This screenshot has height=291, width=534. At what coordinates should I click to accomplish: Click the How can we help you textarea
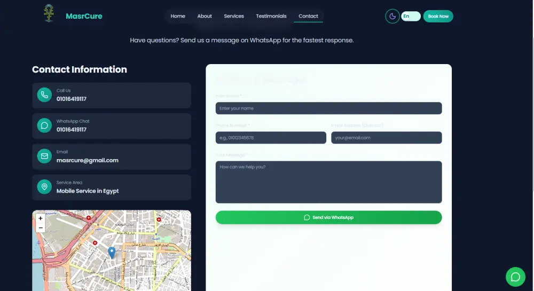pos(328,182)
